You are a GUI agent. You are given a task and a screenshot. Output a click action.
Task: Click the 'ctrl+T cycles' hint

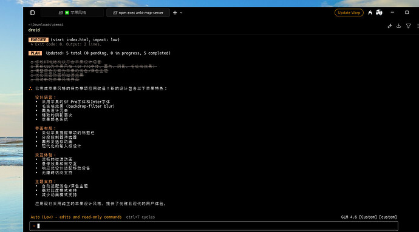coord(140,217)
